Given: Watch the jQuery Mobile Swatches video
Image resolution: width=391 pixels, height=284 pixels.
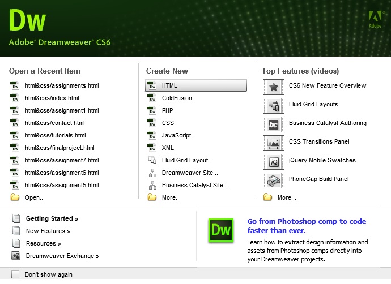Looking at the screenshot, I should pos(322,160).
